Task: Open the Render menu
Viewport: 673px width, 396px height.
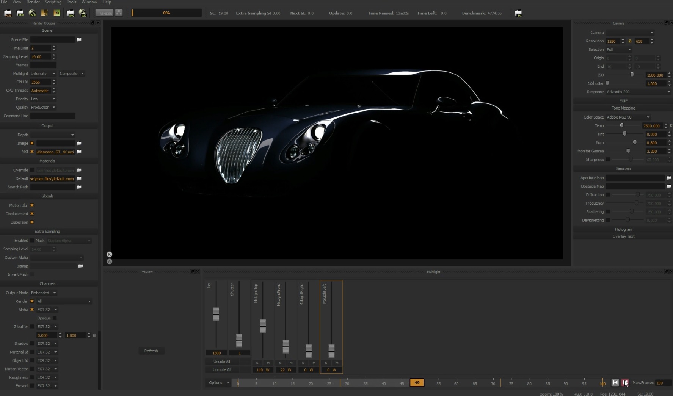Action: 33,2
